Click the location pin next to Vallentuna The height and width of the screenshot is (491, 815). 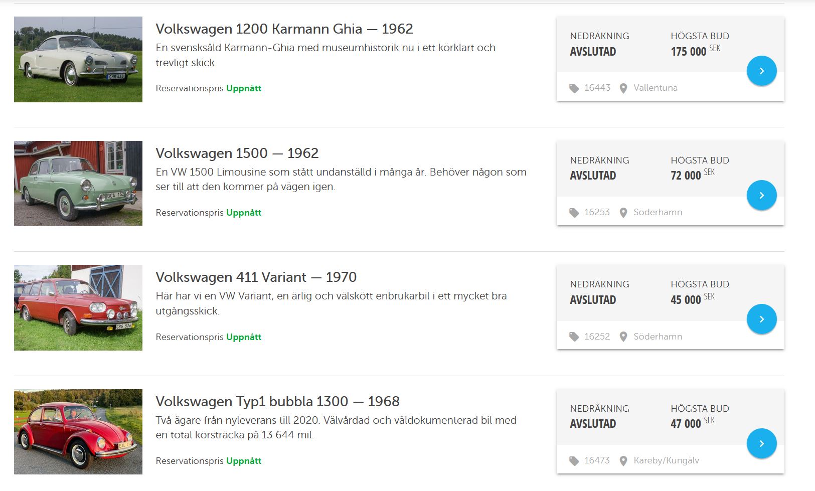click(x=623, y=88)
